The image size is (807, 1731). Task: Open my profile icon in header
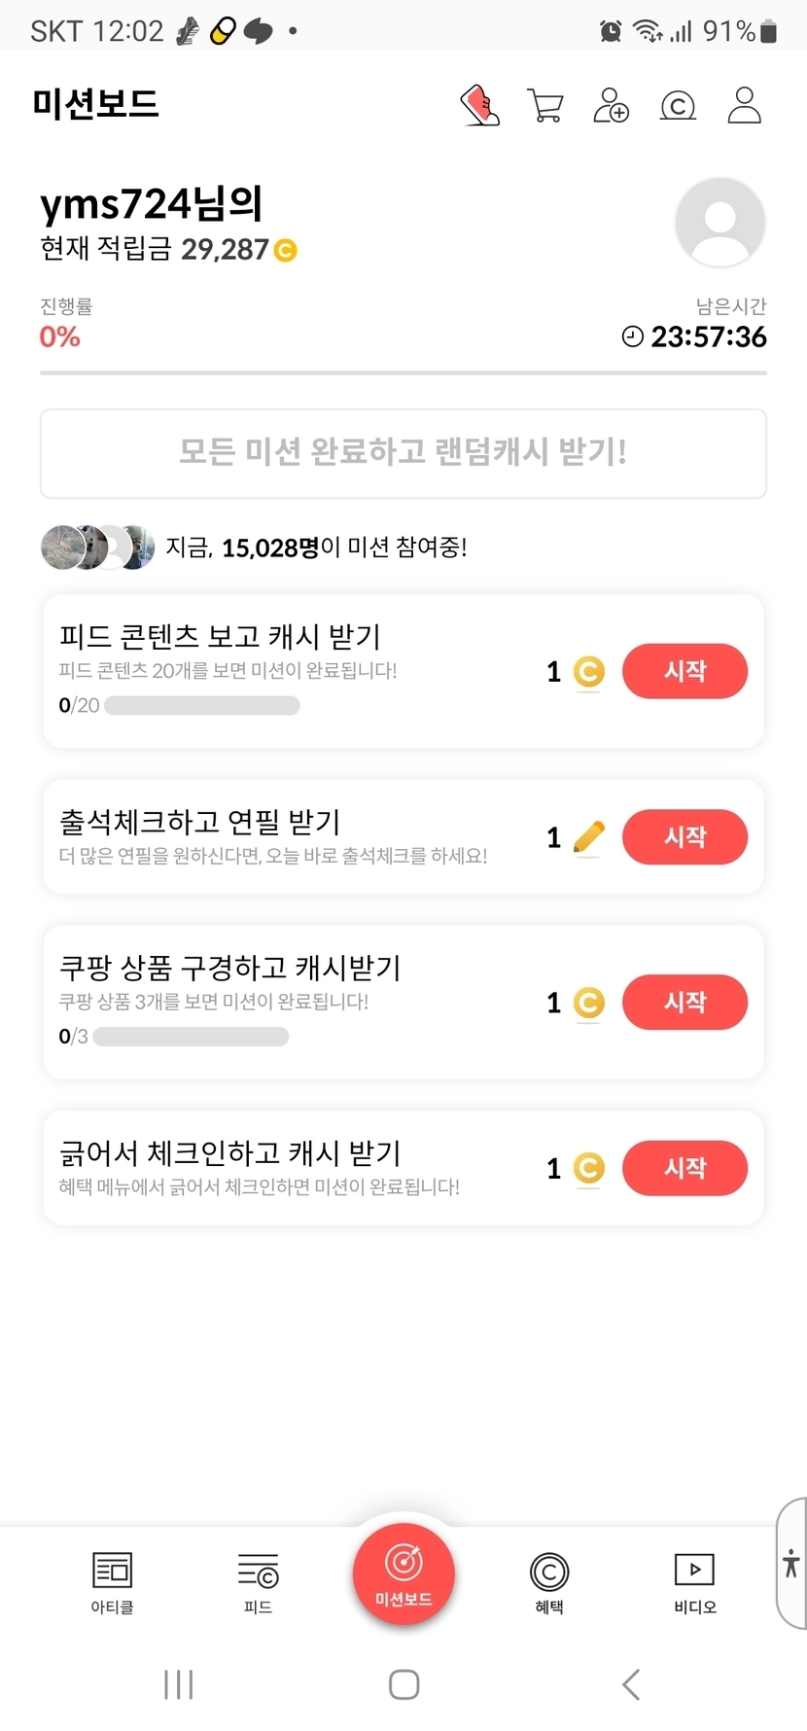(745, 106)
